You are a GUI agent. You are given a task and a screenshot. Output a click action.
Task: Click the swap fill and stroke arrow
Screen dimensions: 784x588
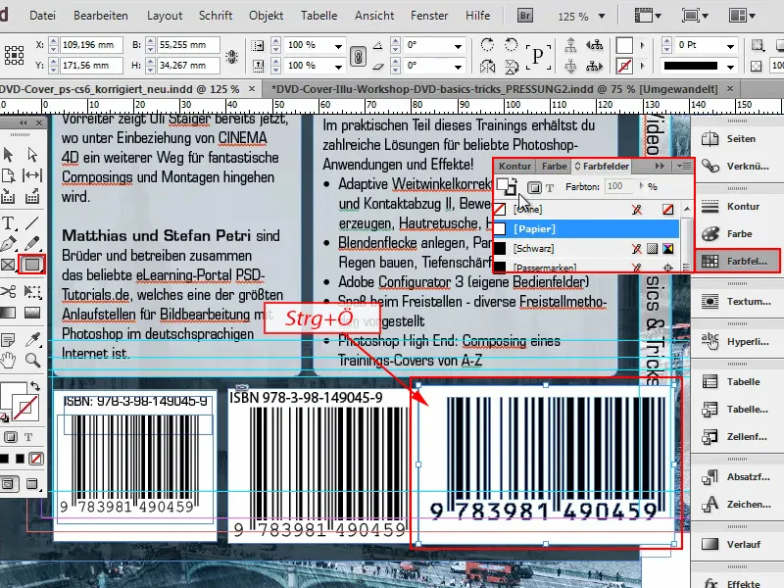[35, 386]
